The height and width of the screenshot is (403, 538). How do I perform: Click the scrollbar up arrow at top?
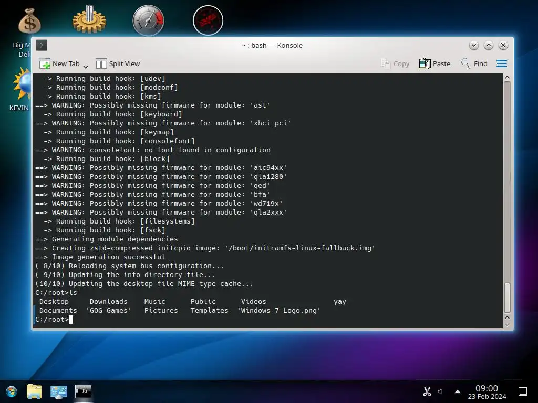click(x=507, y=78)
